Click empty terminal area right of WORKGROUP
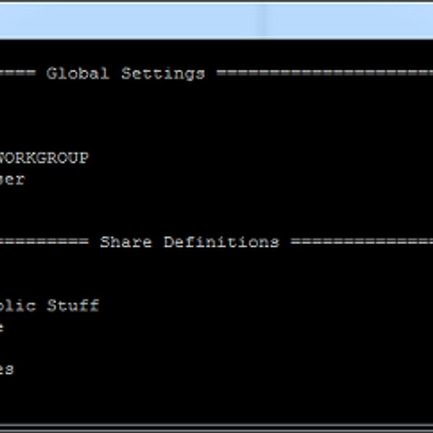The height and width of the screenshot is (433, 433). click(x=253, y=158)
